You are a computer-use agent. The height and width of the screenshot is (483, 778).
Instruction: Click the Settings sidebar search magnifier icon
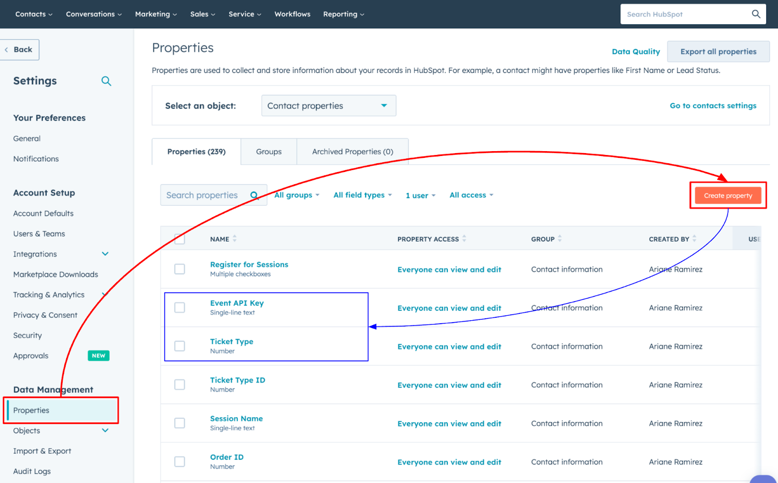pos(106,81)
